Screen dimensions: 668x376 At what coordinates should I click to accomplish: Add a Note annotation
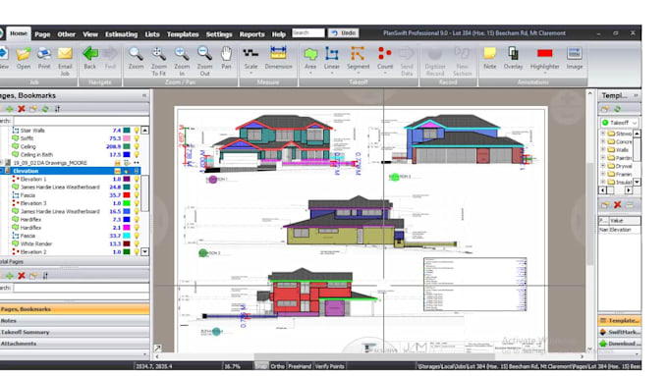pos(490,58)
